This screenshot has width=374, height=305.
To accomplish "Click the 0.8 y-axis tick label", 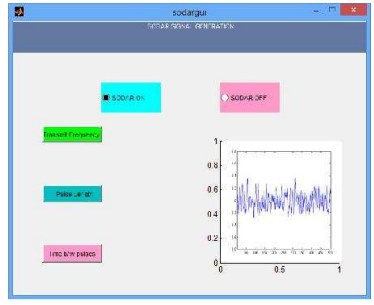I will tap(212, 165).
